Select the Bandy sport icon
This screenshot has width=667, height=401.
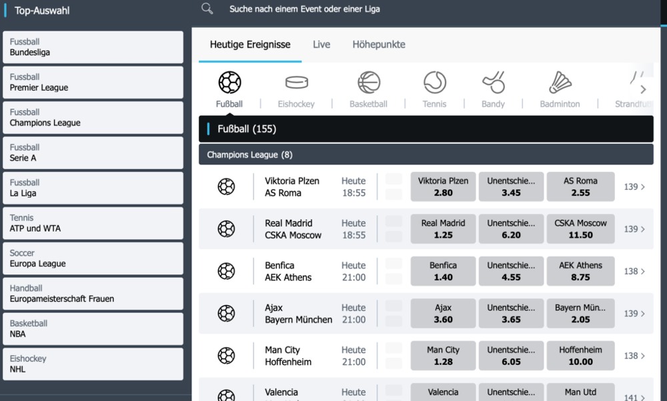[x=494, y=83]
